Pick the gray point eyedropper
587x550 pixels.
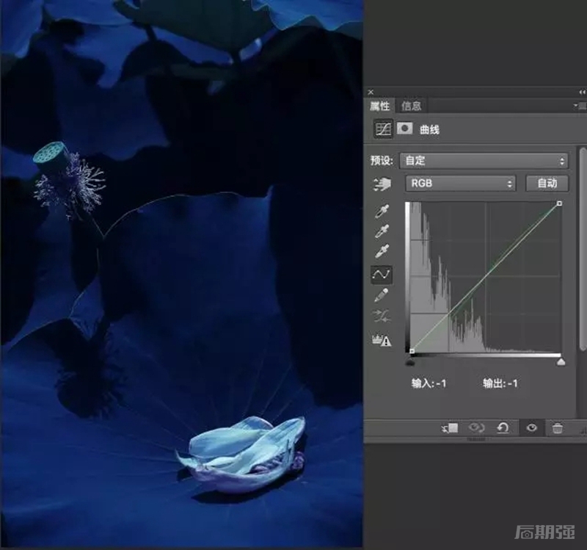point(382,231)
